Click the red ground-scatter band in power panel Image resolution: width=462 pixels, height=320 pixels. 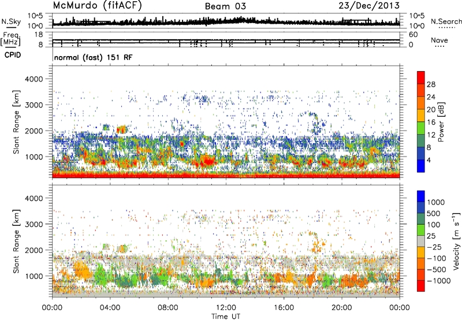(x=226, y=175)
